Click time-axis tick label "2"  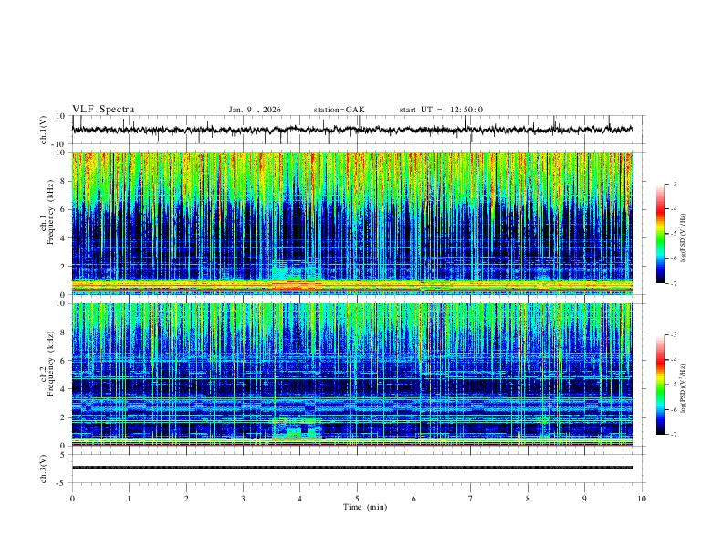click(186, 499)
